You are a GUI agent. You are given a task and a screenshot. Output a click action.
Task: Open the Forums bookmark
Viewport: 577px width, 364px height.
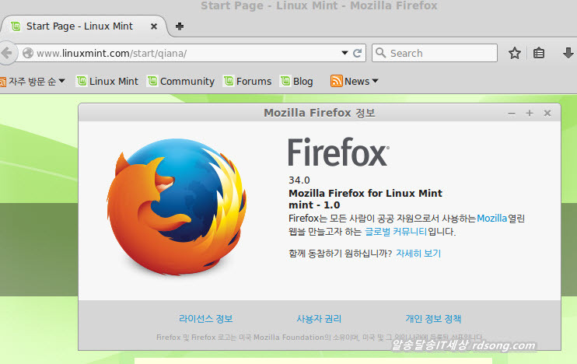247,81
